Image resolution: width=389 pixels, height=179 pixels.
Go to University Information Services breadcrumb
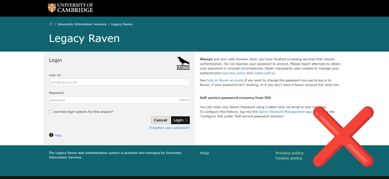[82, 24]
